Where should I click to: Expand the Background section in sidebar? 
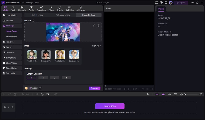(12, 58)
